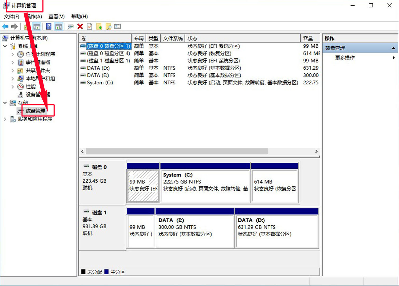Expand the 服务和应用程序 tree node

pos(5,119)
